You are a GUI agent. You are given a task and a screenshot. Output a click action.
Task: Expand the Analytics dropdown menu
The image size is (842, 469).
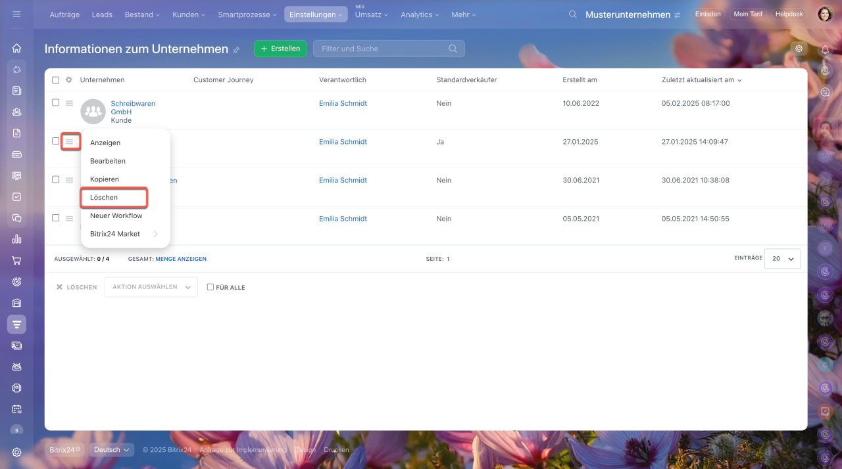[x=420, y=14]
